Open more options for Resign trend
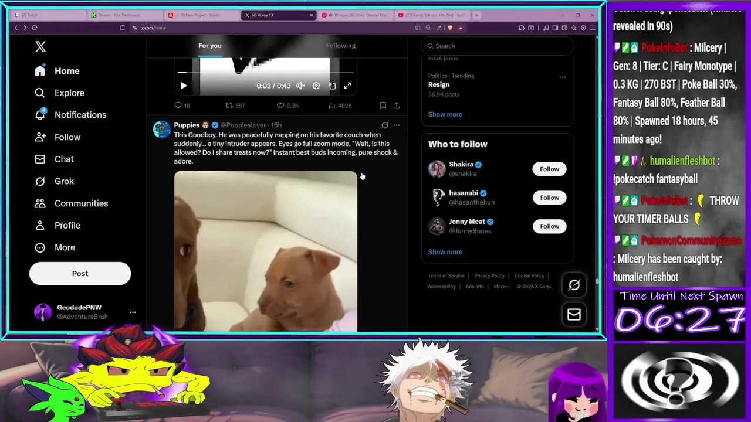 coord(562,77)
